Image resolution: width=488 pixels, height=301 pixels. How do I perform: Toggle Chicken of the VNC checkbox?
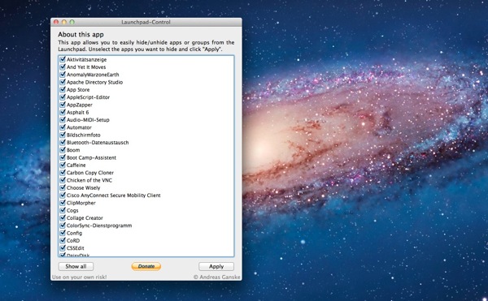63,180
